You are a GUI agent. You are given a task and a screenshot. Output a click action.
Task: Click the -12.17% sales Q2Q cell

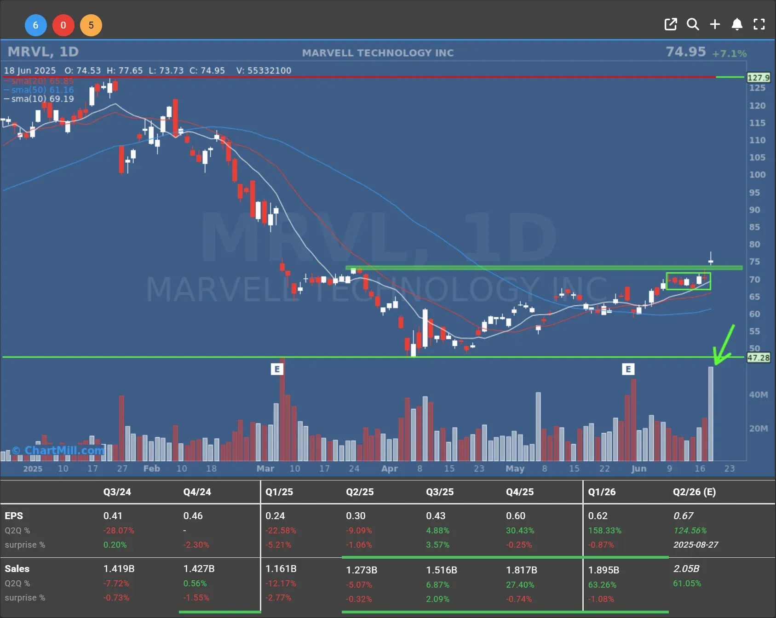pyautogui.click(x=281, y=584)
